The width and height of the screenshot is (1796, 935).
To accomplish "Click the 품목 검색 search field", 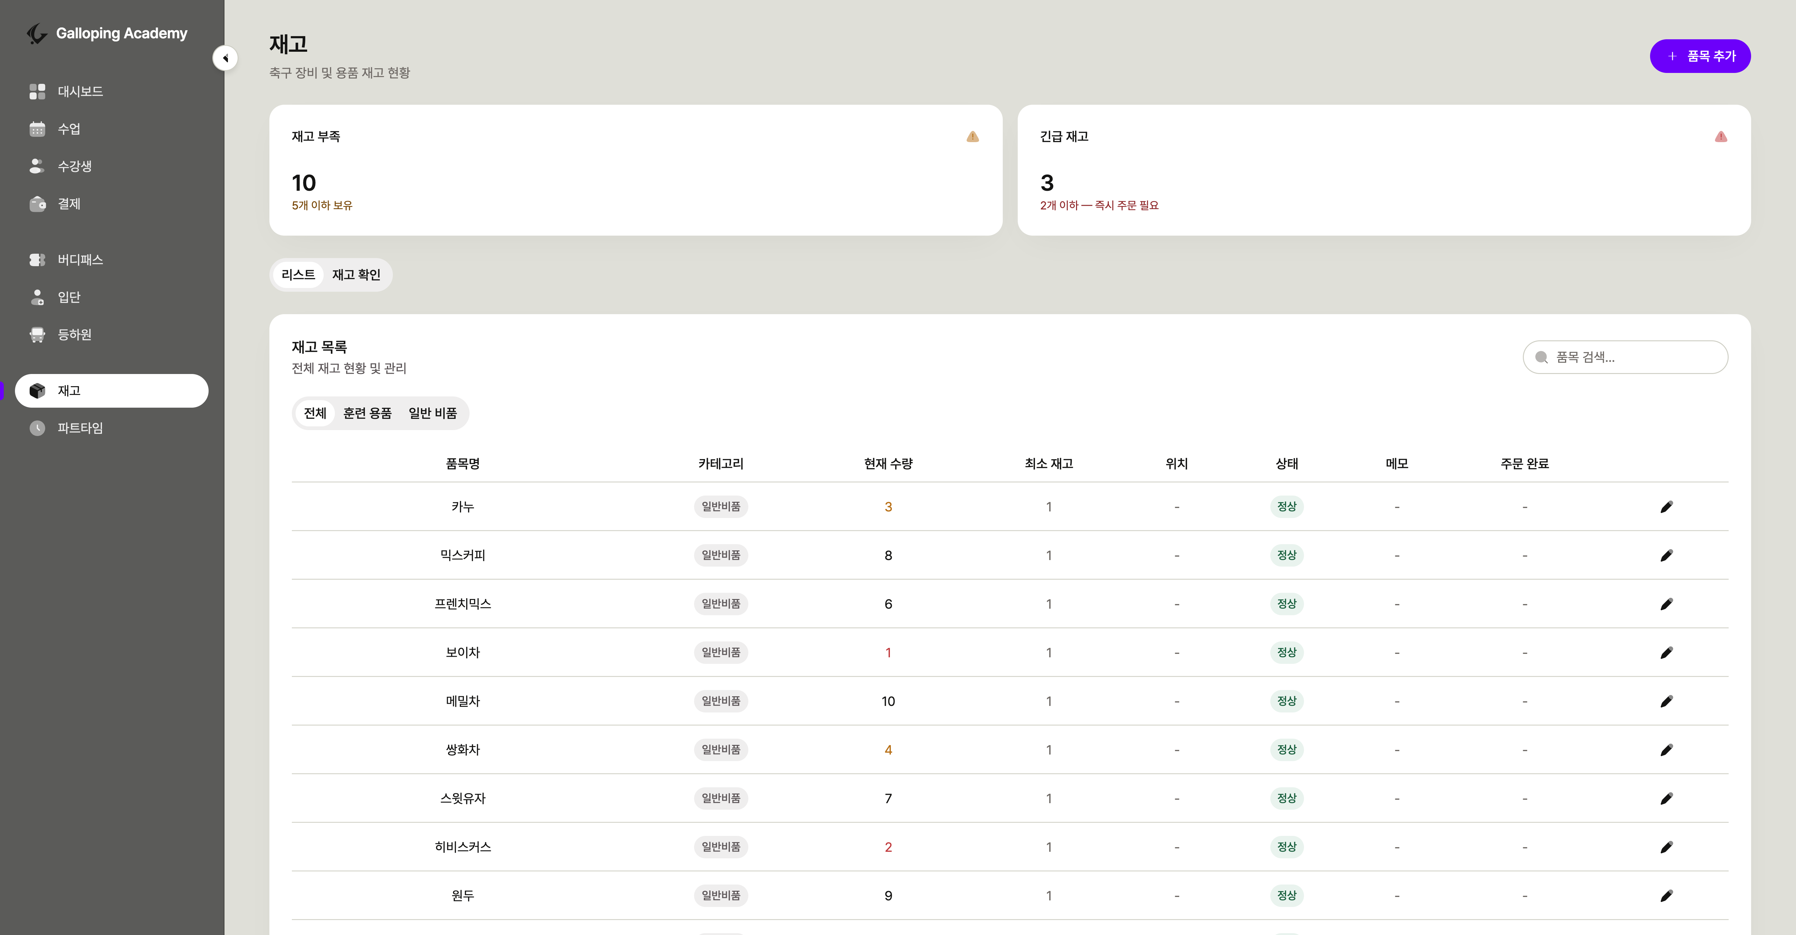I will coord(1625,357).
